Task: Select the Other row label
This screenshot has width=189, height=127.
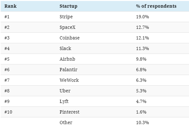Action: (x=66, y=123)
